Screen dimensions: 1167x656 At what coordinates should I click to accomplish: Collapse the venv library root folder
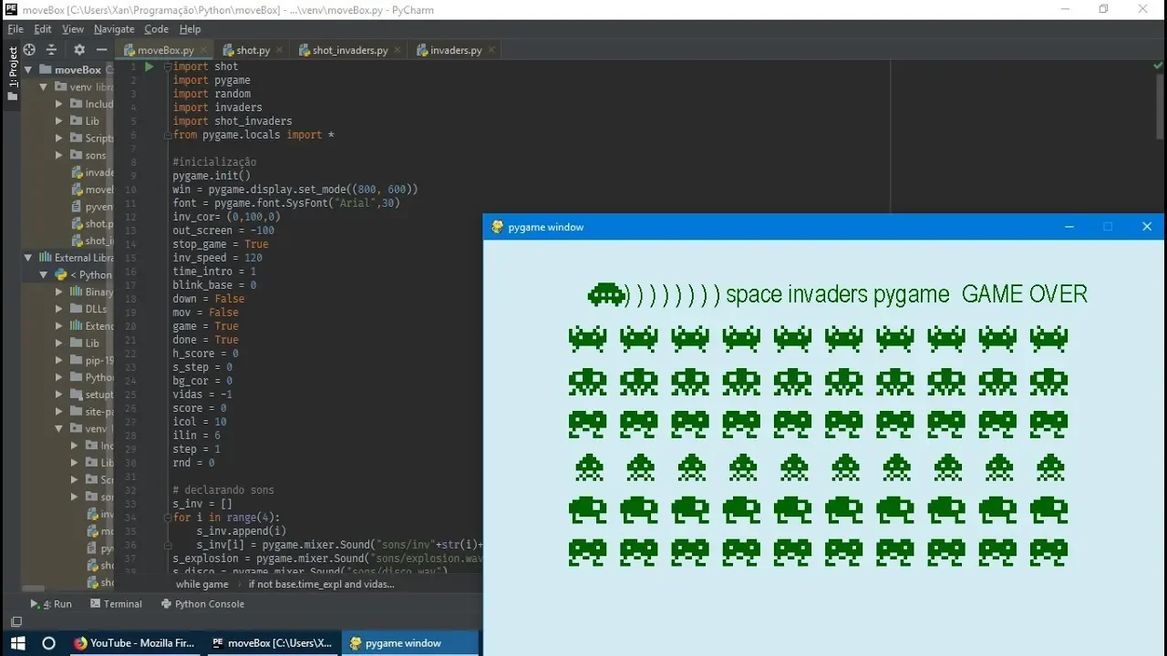(45, 87)
